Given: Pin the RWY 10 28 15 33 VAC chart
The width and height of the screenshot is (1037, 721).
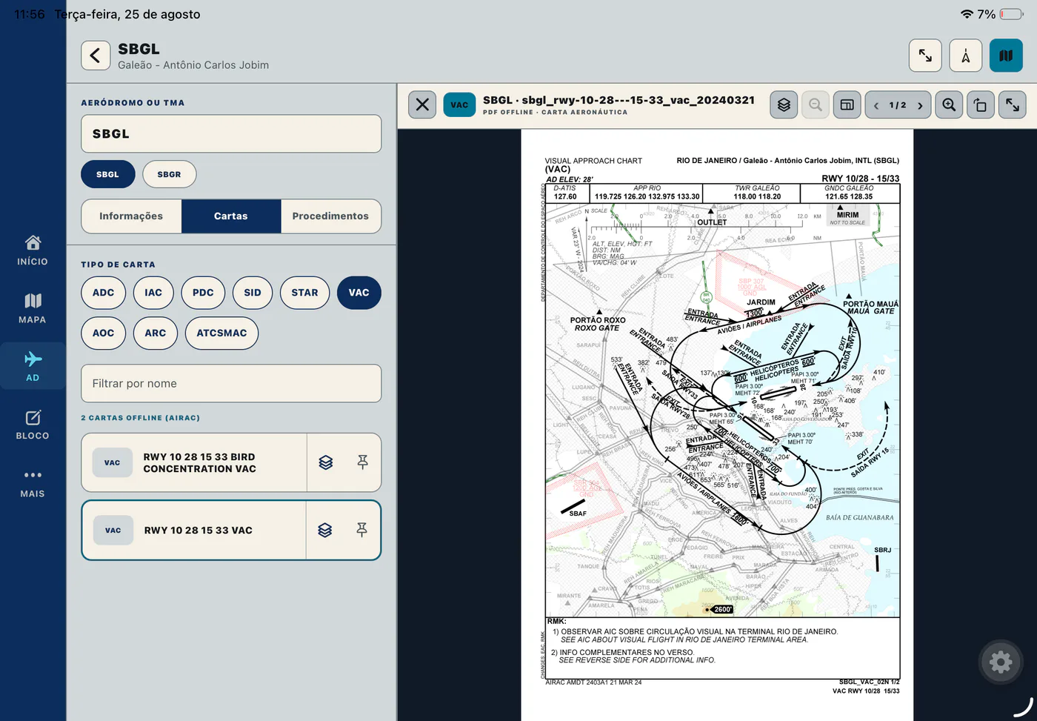Looking at the screenshot, I should pos(361,530).
